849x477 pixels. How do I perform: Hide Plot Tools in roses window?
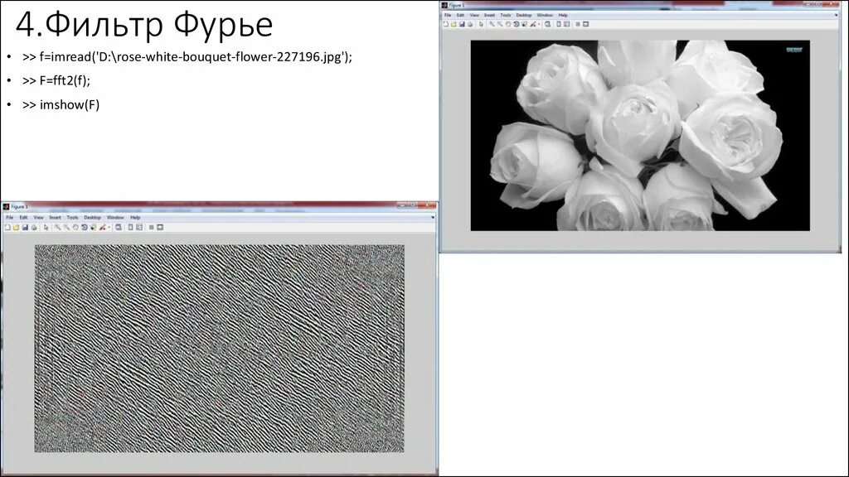(x=578, y=24)
